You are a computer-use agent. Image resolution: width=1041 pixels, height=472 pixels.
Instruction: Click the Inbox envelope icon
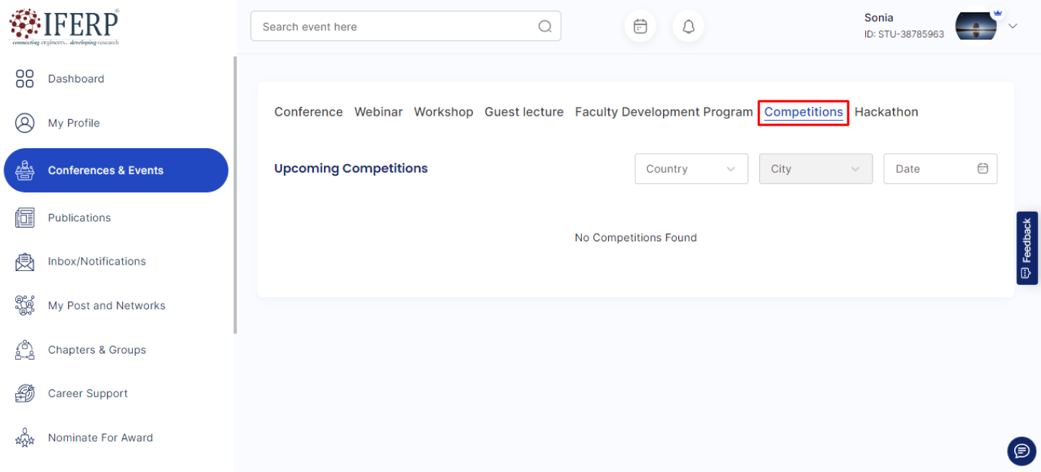[25, 262]
